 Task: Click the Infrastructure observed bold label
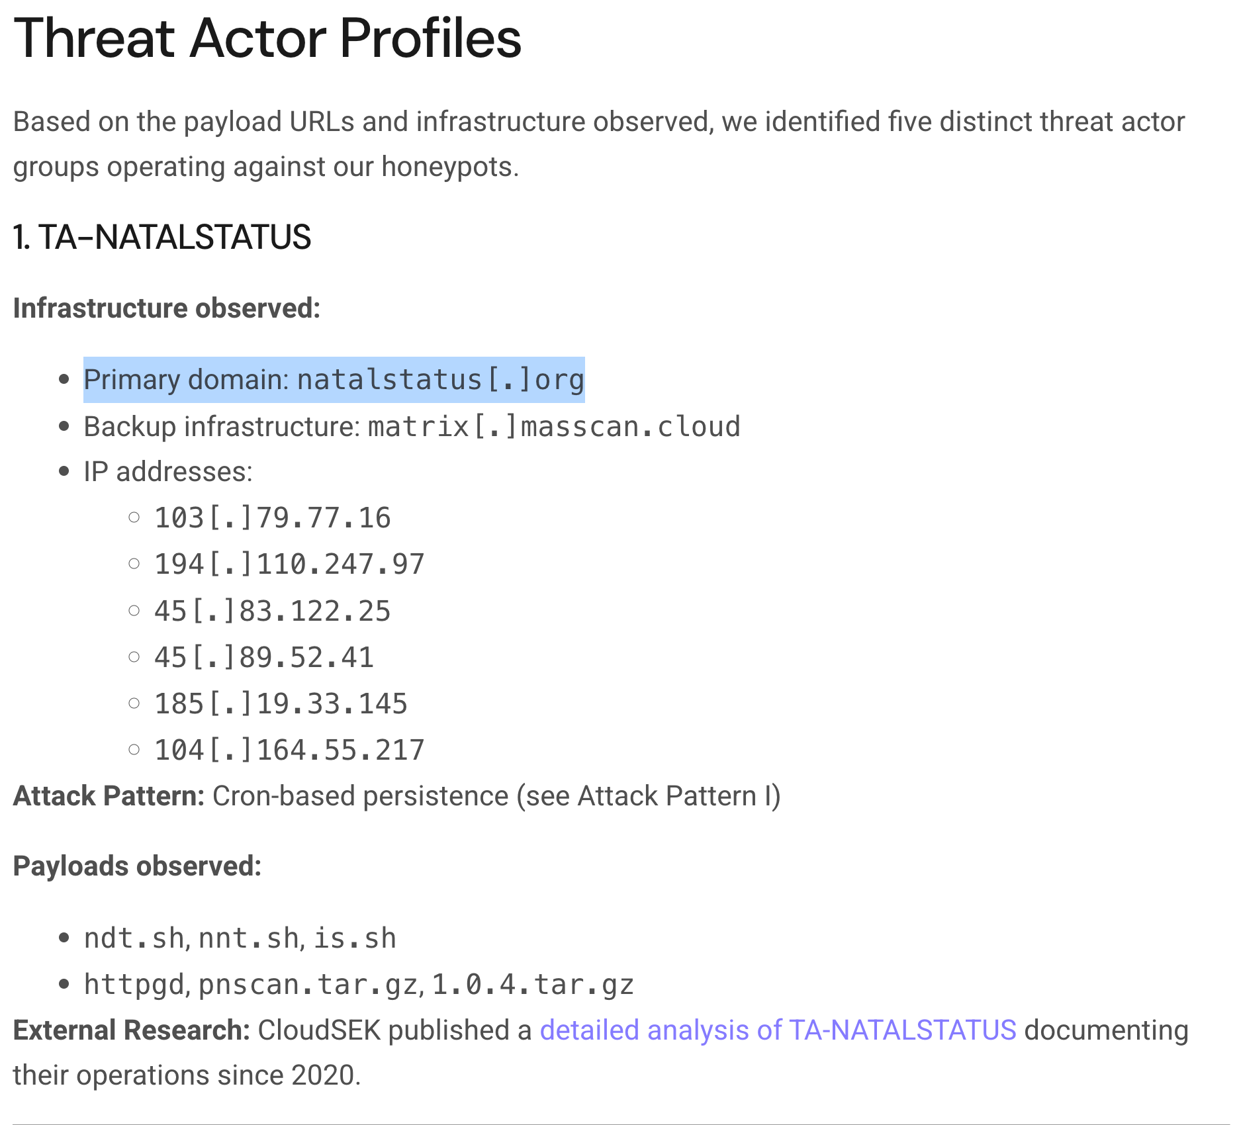pos(167,308)
